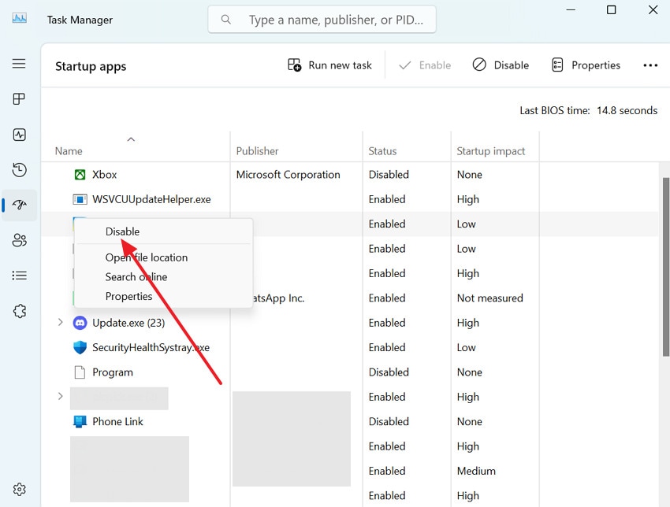Screen dimensions: 670x507
Task: Open App history from the sidebar
Action: 19,169
